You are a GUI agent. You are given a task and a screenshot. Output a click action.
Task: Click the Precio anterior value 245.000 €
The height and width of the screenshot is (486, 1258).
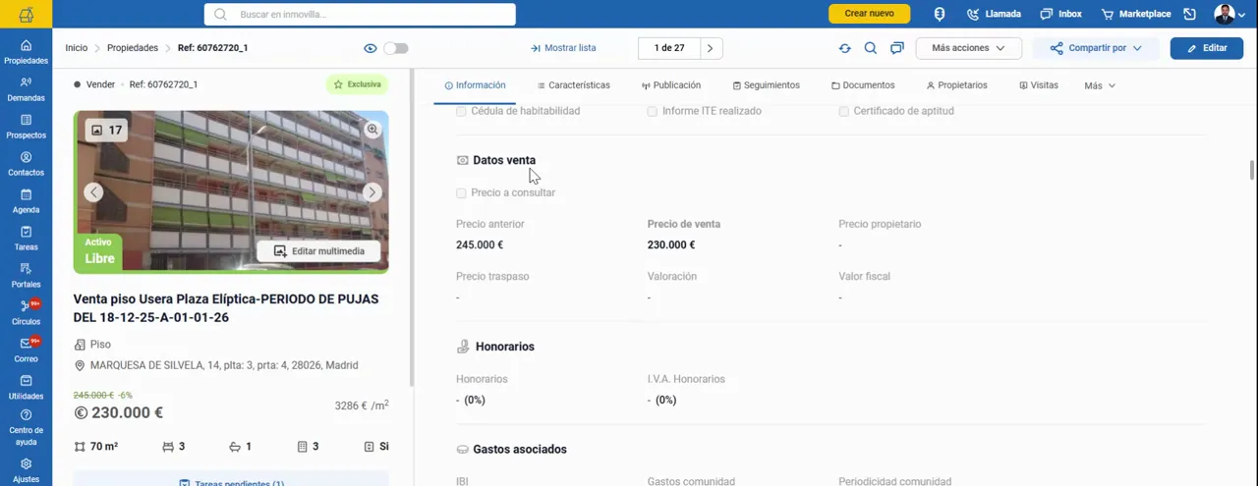[480, 245]
